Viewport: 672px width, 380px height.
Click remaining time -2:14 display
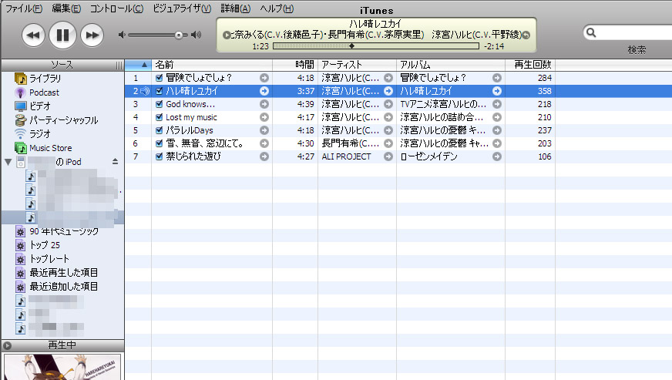point(494,46)
